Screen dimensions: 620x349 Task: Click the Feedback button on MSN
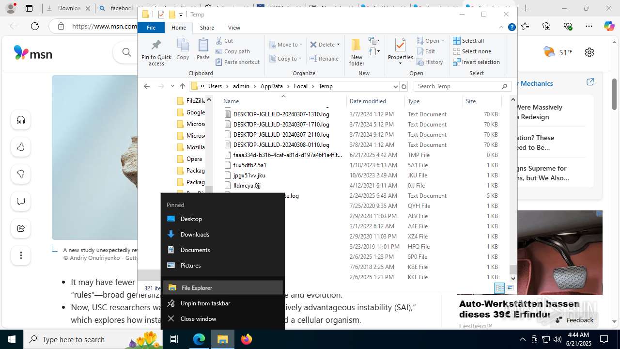coord(574,320)
